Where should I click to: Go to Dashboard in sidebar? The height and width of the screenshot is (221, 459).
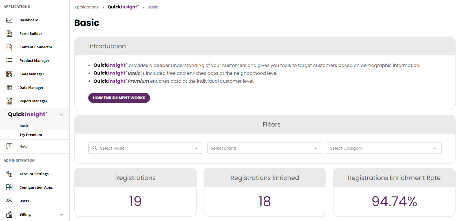[x=29, y=20]
